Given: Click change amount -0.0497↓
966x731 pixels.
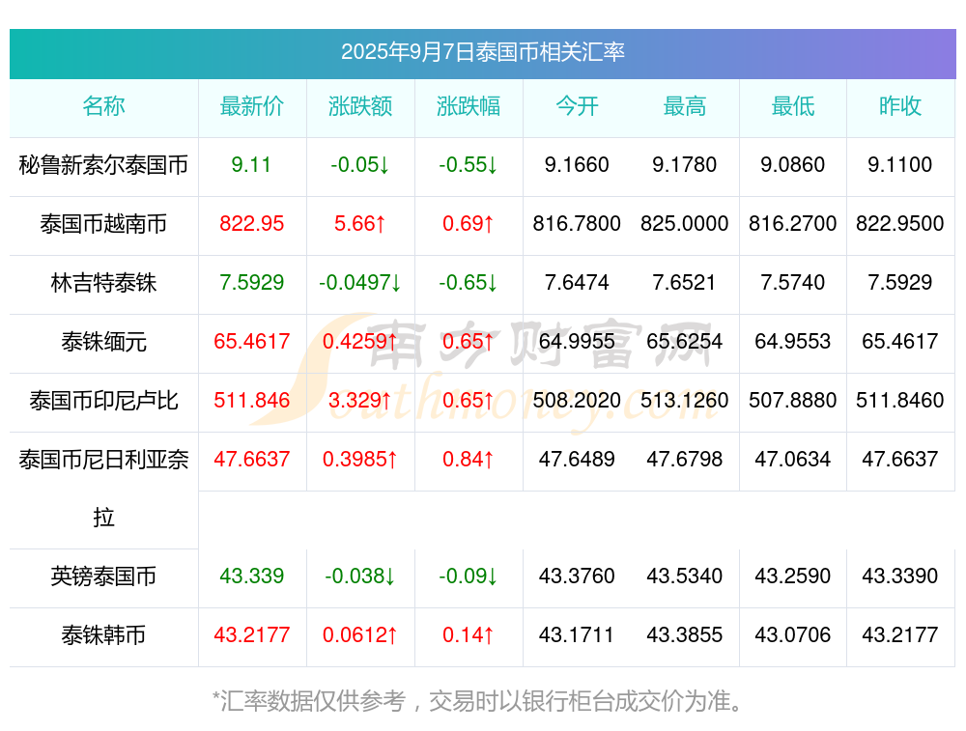Looking at the screenshot, I should 359,283.
